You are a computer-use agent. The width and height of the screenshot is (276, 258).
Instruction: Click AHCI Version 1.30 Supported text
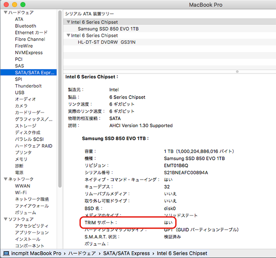(x=141, y=125)
